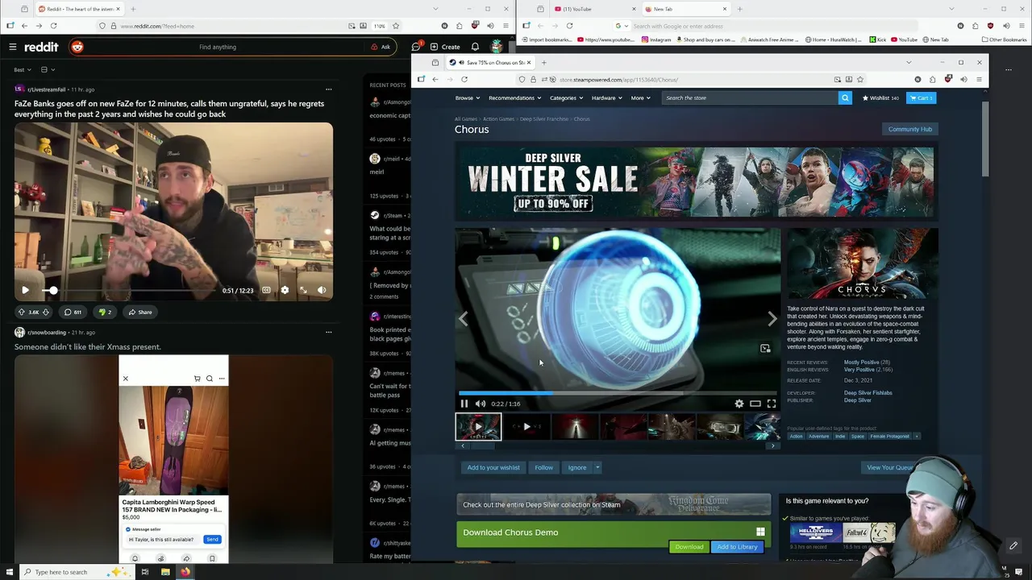Focus the Search the store field
Image resolution: width=1032 pixels, height=580 pixels.
click(750, 97)
